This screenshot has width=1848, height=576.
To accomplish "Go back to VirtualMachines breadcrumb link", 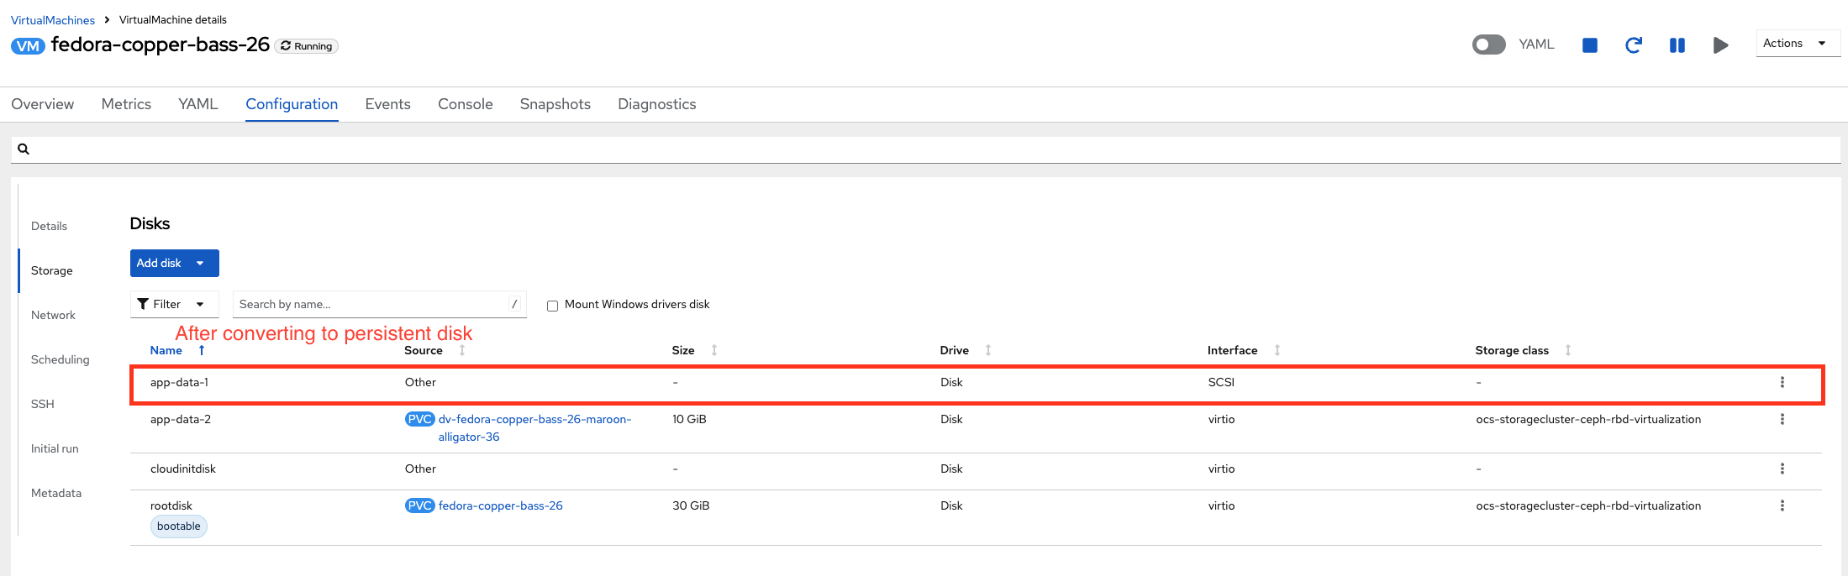I will click(53, 20).
